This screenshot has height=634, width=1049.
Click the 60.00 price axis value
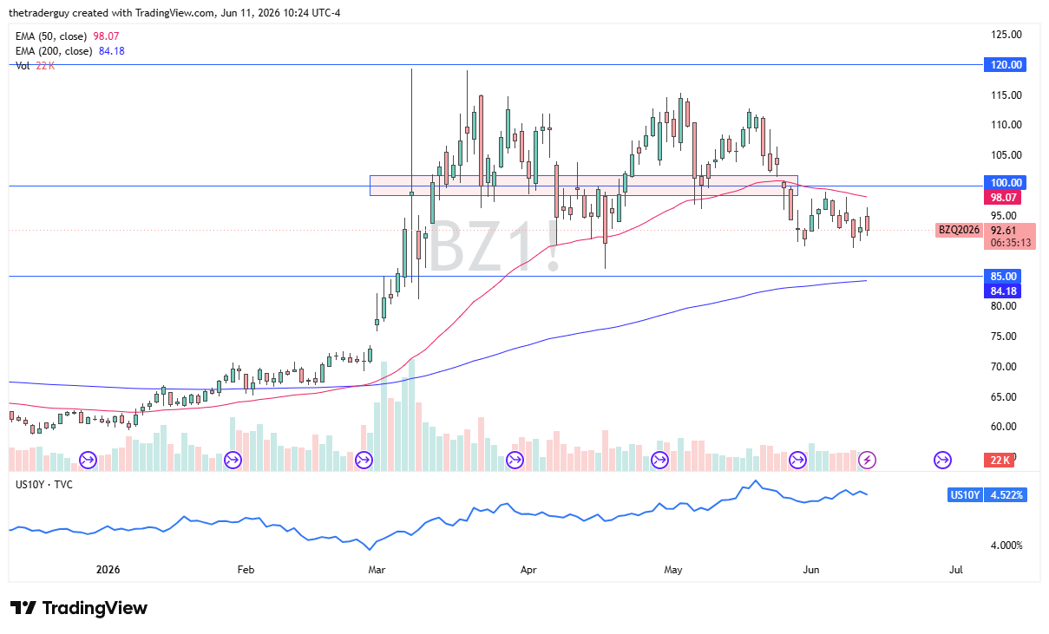[1006, 427]
